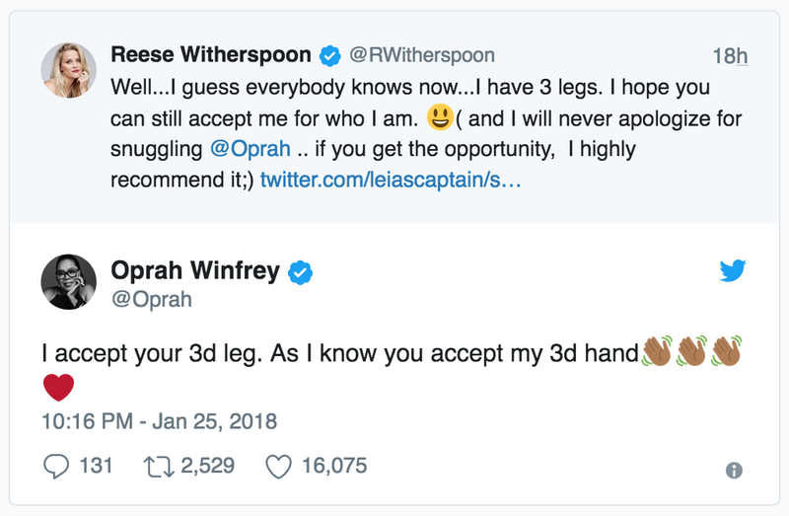Click the Reese Witherspoon display name

click(211, 54)
